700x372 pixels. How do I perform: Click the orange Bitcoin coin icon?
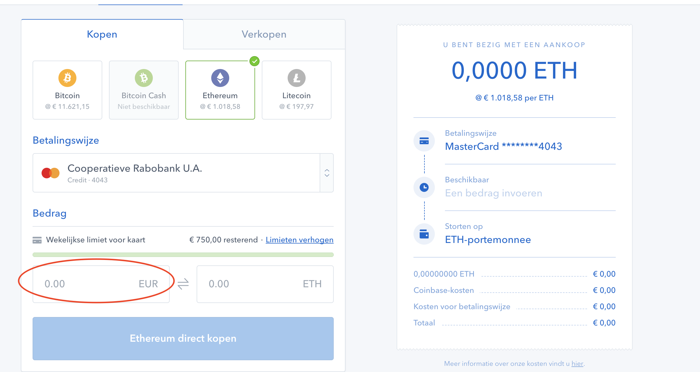(x=67, y=78)
